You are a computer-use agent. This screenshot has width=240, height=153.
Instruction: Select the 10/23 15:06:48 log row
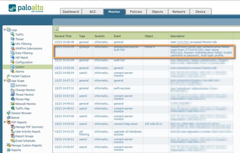coord(143,42)
